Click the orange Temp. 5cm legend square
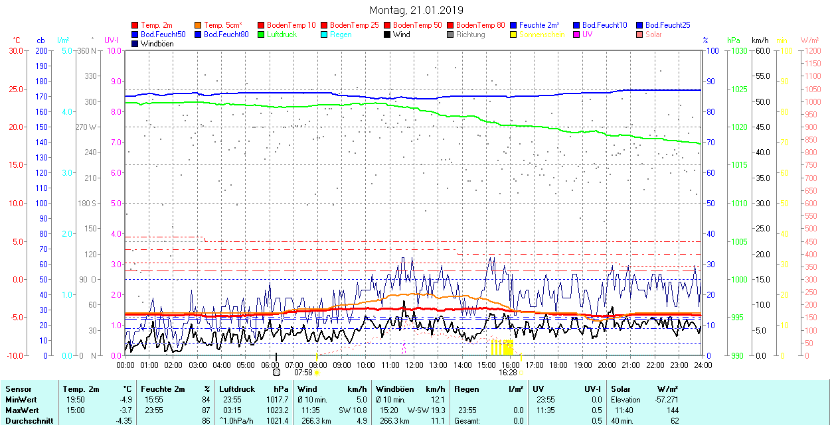 [199, 25]
